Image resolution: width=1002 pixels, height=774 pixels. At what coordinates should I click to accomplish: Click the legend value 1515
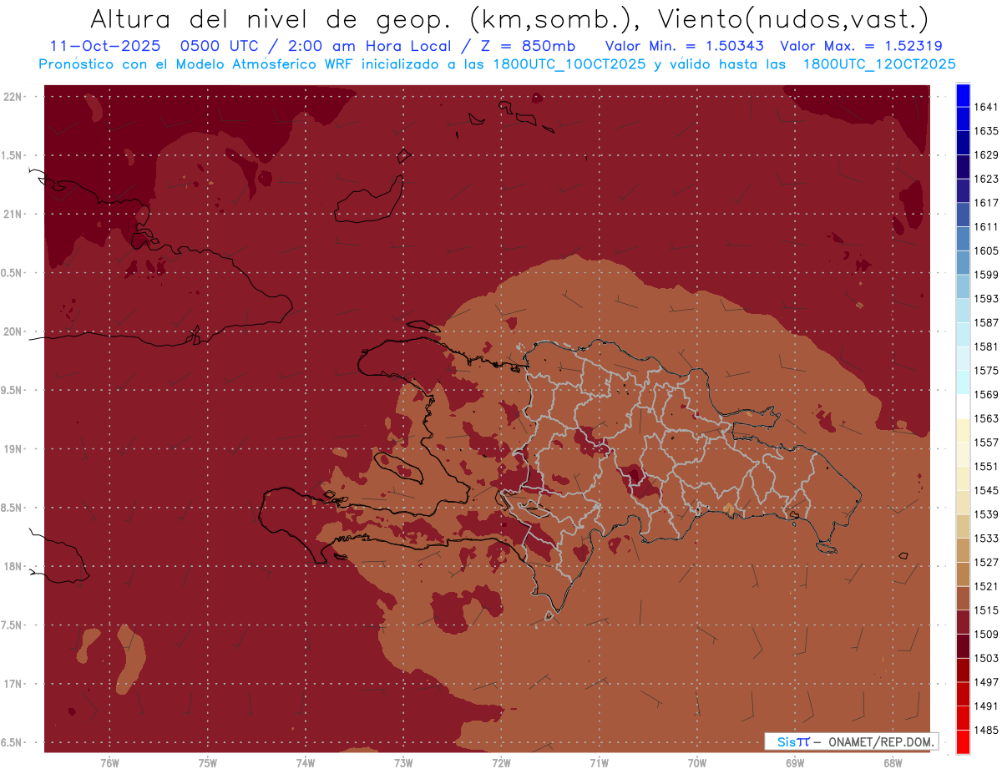click(986, 610)
